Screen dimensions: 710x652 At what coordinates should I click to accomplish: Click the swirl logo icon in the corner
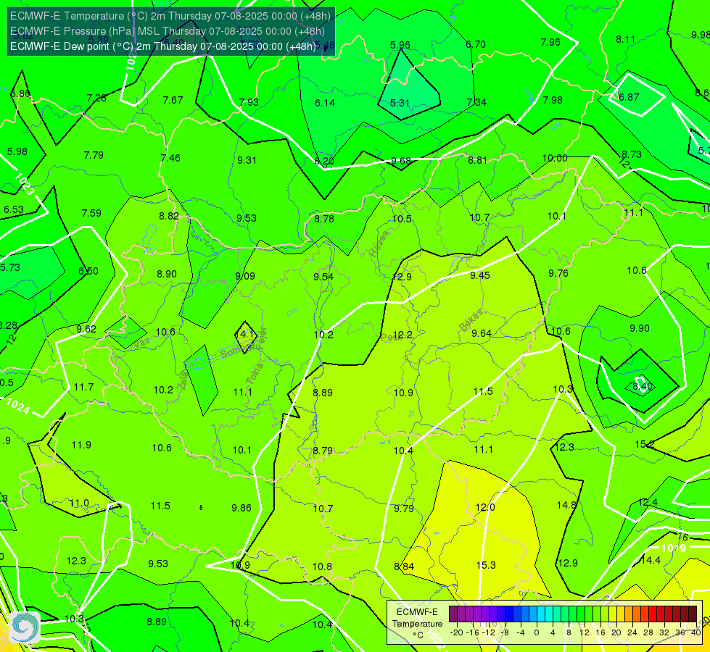coord(25,627)
